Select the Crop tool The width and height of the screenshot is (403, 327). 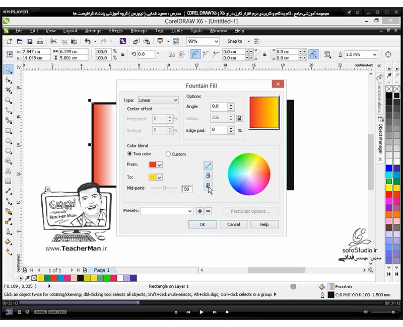(9, 90)
